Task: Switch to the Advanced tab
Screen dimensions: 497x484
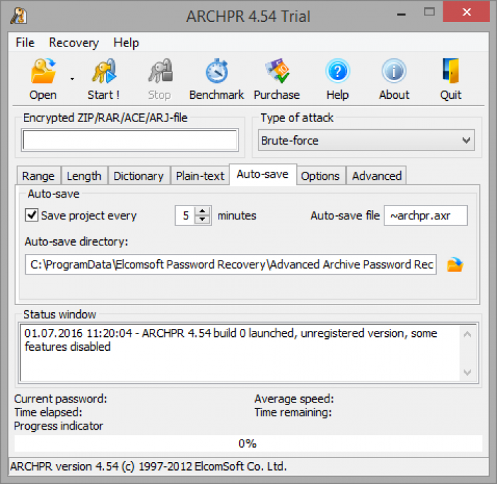Action: click(377, 176)
